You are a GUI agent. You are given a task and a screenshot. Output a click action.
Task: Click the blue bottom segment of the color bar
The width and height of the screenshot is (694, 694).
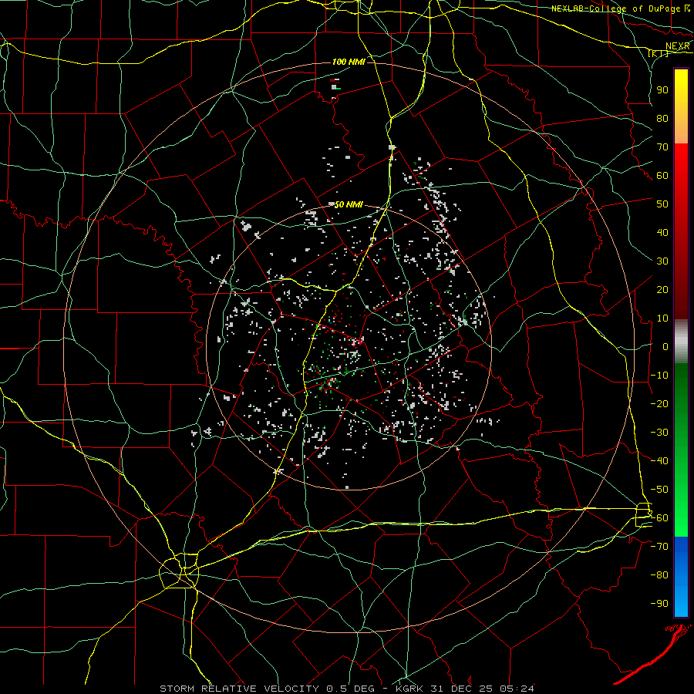pos(681,576)
